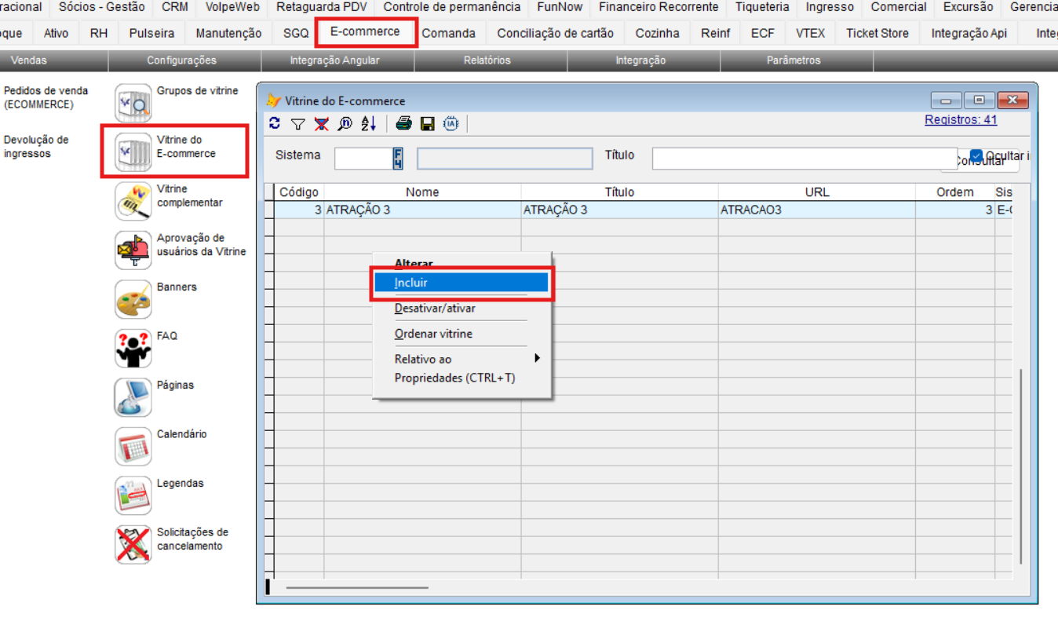This screenshot has width=1058, height=621.
Task: Switch to the E-commerce tab
Action: [x=365, y=32]
